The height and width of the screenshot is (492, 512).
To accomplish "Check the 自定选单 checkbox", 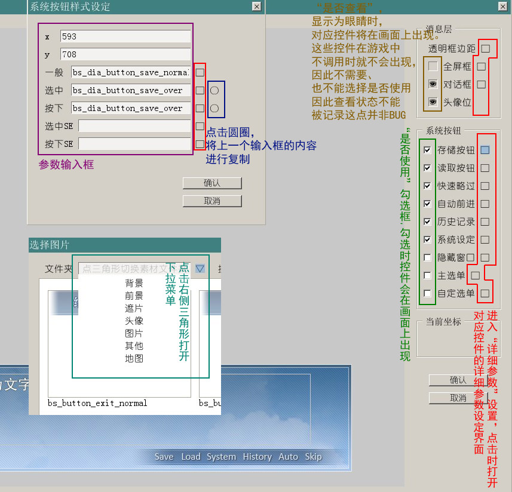I will click(427, 293).
